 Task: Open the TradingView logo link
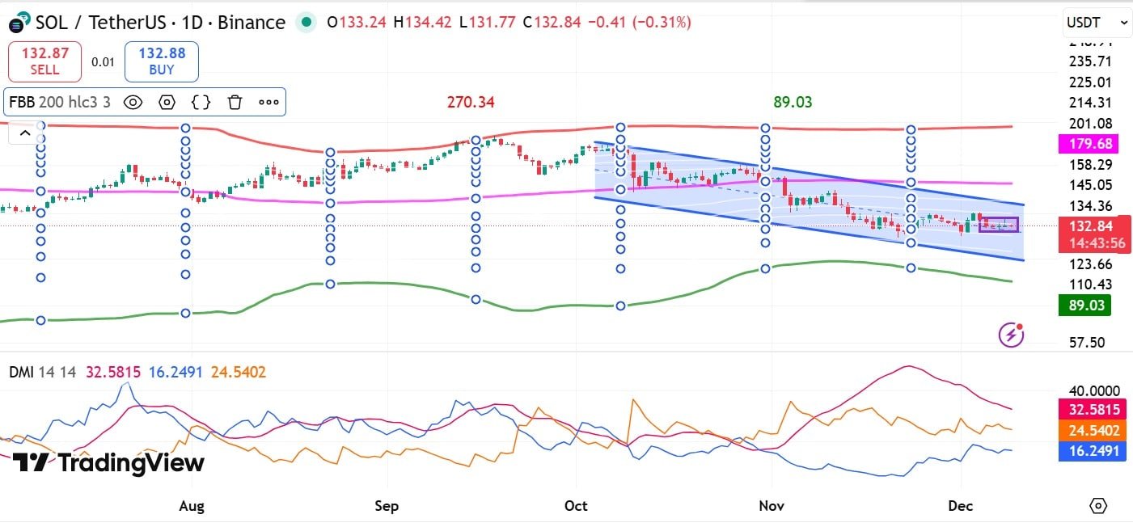108,463
